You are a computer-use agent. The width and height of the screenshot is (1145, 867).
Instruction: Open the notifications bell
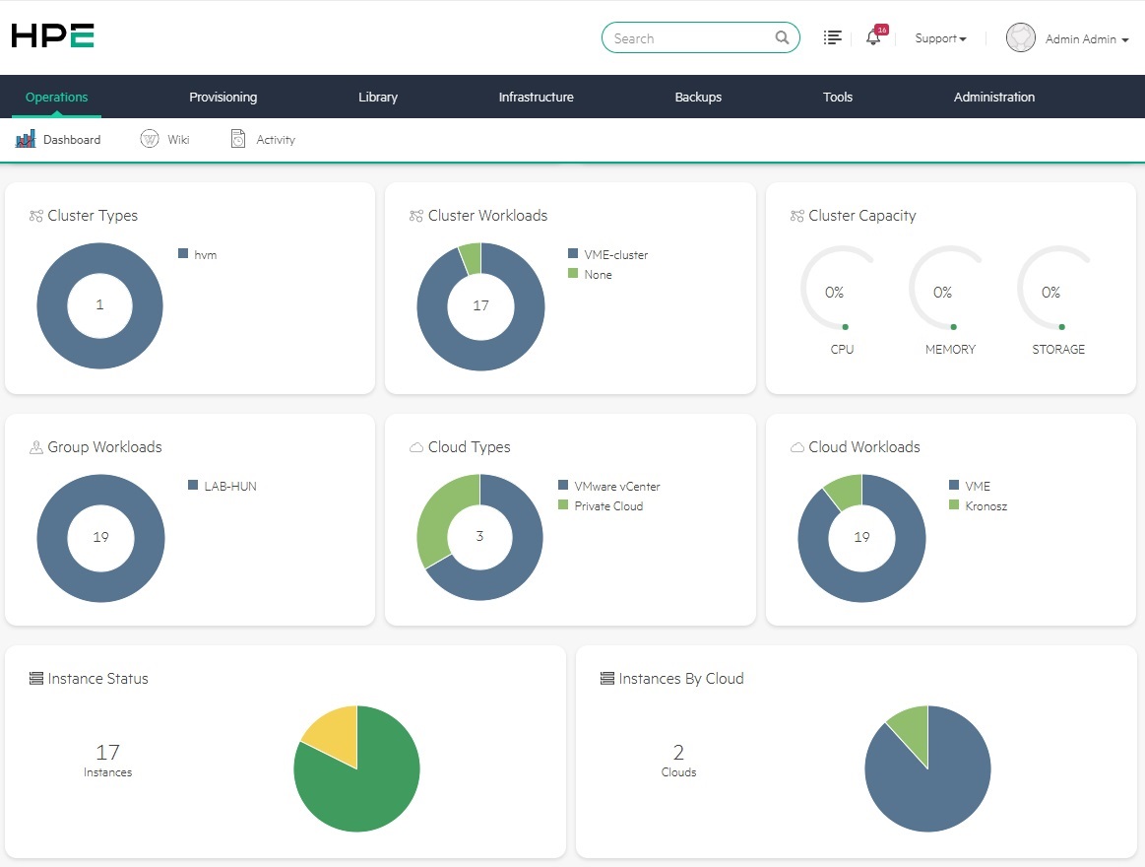(x=872, y=38)
